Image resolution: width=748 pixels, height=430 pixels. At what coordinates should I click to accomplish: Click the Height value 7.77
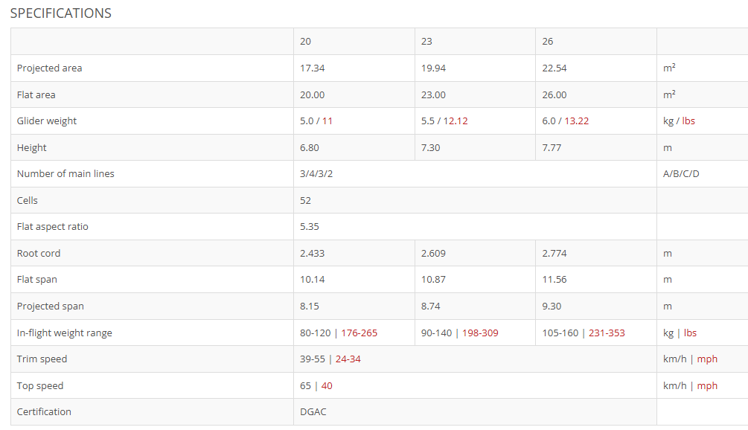pyautogui.click(x=552, y=148)
